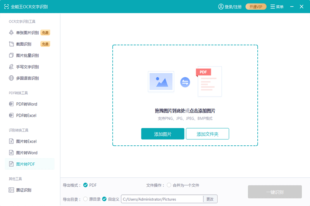Select the 多国语言识别 globe icon
310x206 pixels.
pos(12,78)
